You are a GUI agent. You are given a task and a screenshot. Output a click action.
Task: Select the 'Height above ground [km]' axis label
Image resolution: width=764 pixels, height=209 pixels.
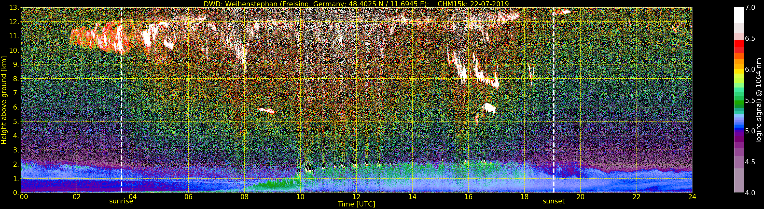coord(4,100)
